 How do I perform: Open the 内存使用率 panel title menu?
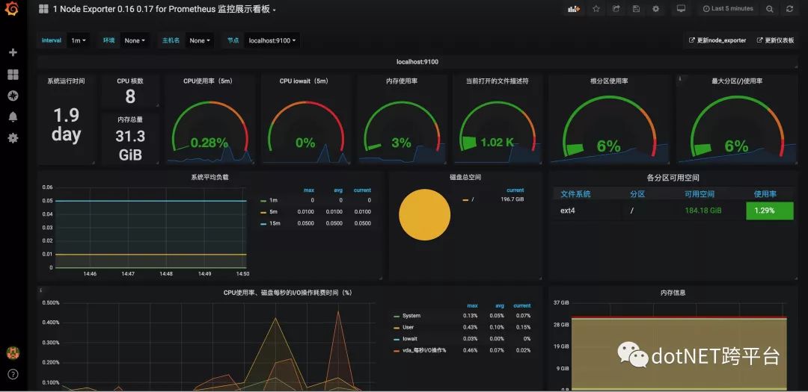(402, 81)
